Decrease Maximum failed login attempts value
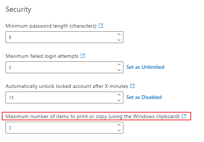This screenshot has height=142, width=204. coord(119,70)
